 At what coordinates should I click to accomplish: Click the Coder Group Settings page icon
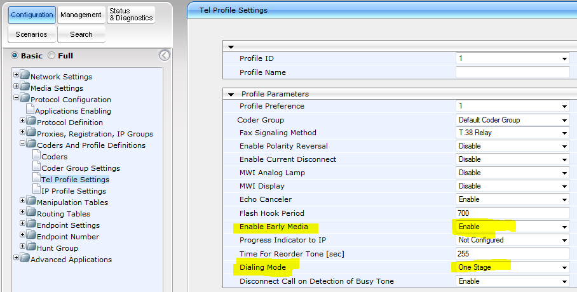coord(36,166)
